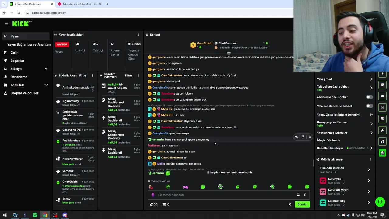Click the channel points infinity balance icon

[153, 204]
